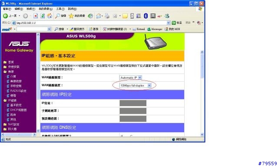The height and width of the screenshot is (167, 278).
Task: Print the page with printer icon
Action: click(107, 16)
